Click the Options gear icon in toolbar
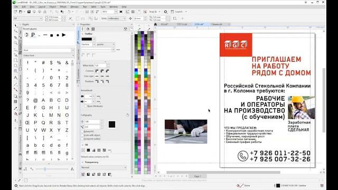 [x=165, y=12]
